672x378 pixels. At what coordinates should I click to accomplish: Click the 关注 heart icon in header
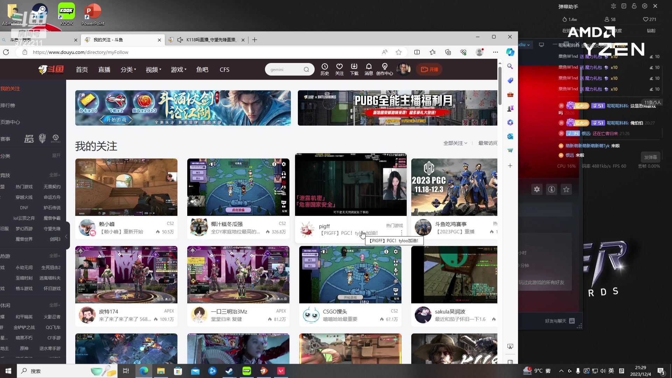339,69
